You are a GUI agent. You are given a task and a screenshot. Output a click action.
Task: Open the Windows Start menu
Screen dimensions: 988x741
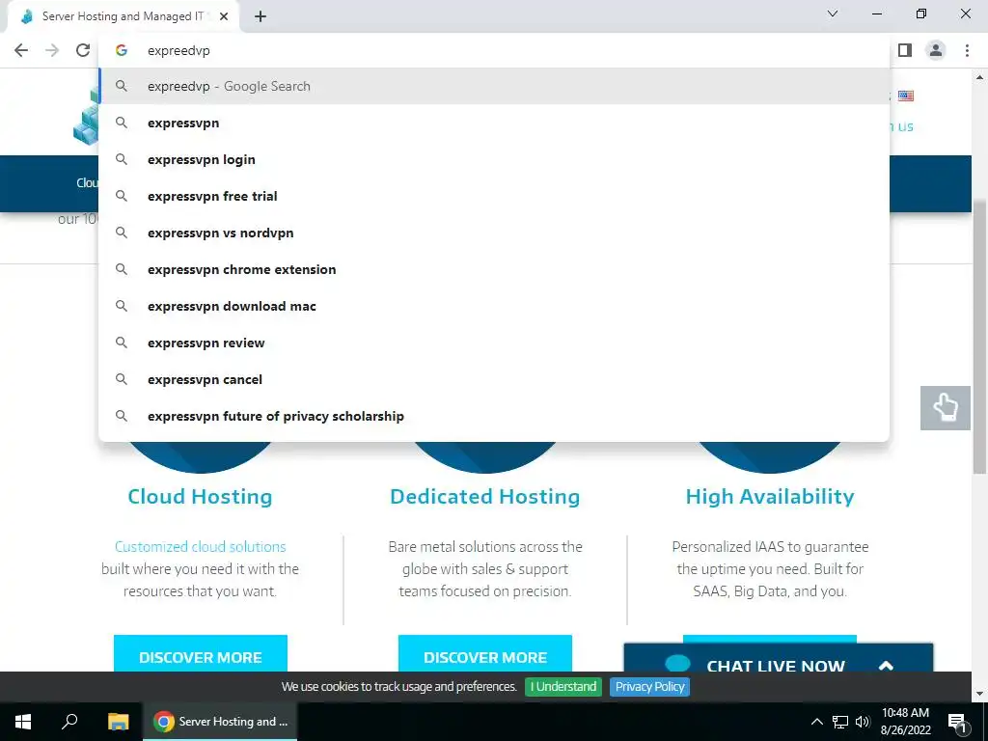(x=23, y=722)
